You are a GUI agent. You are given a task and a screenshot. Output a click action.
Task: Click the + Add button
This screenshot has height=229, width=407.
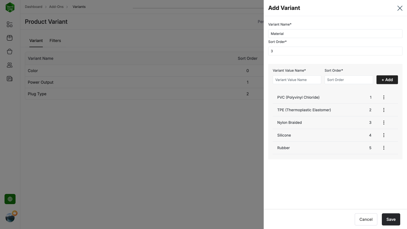click(x=387, y=80)
